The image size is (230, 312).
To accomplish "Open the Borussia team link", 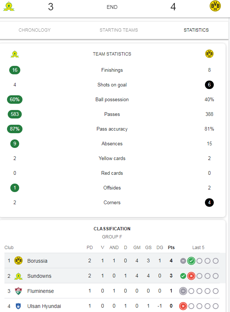I will 37,261.
